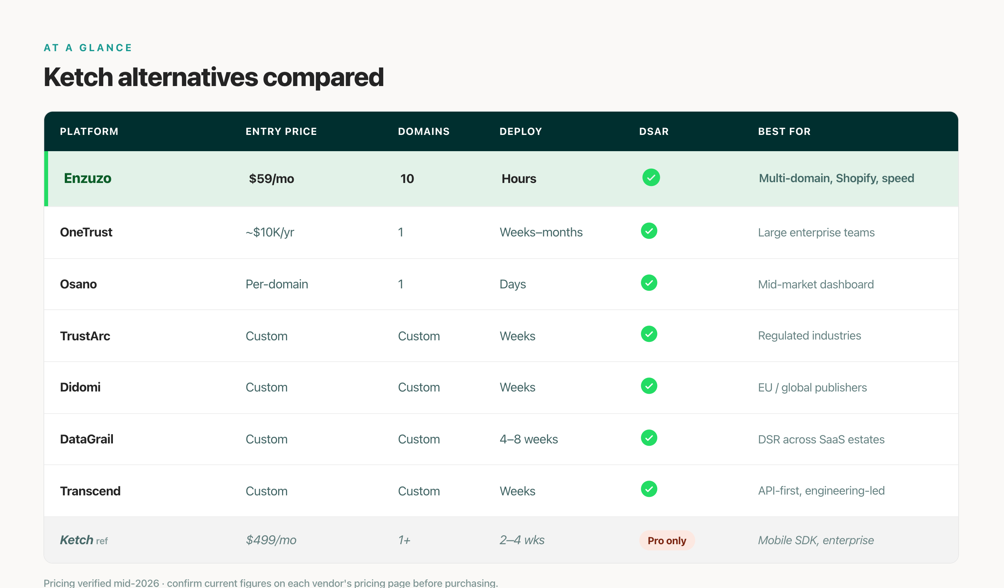Screen dimensions: 1004x588
Task: Click the Custom domains value for Transcend
Action: pos(419,490)
